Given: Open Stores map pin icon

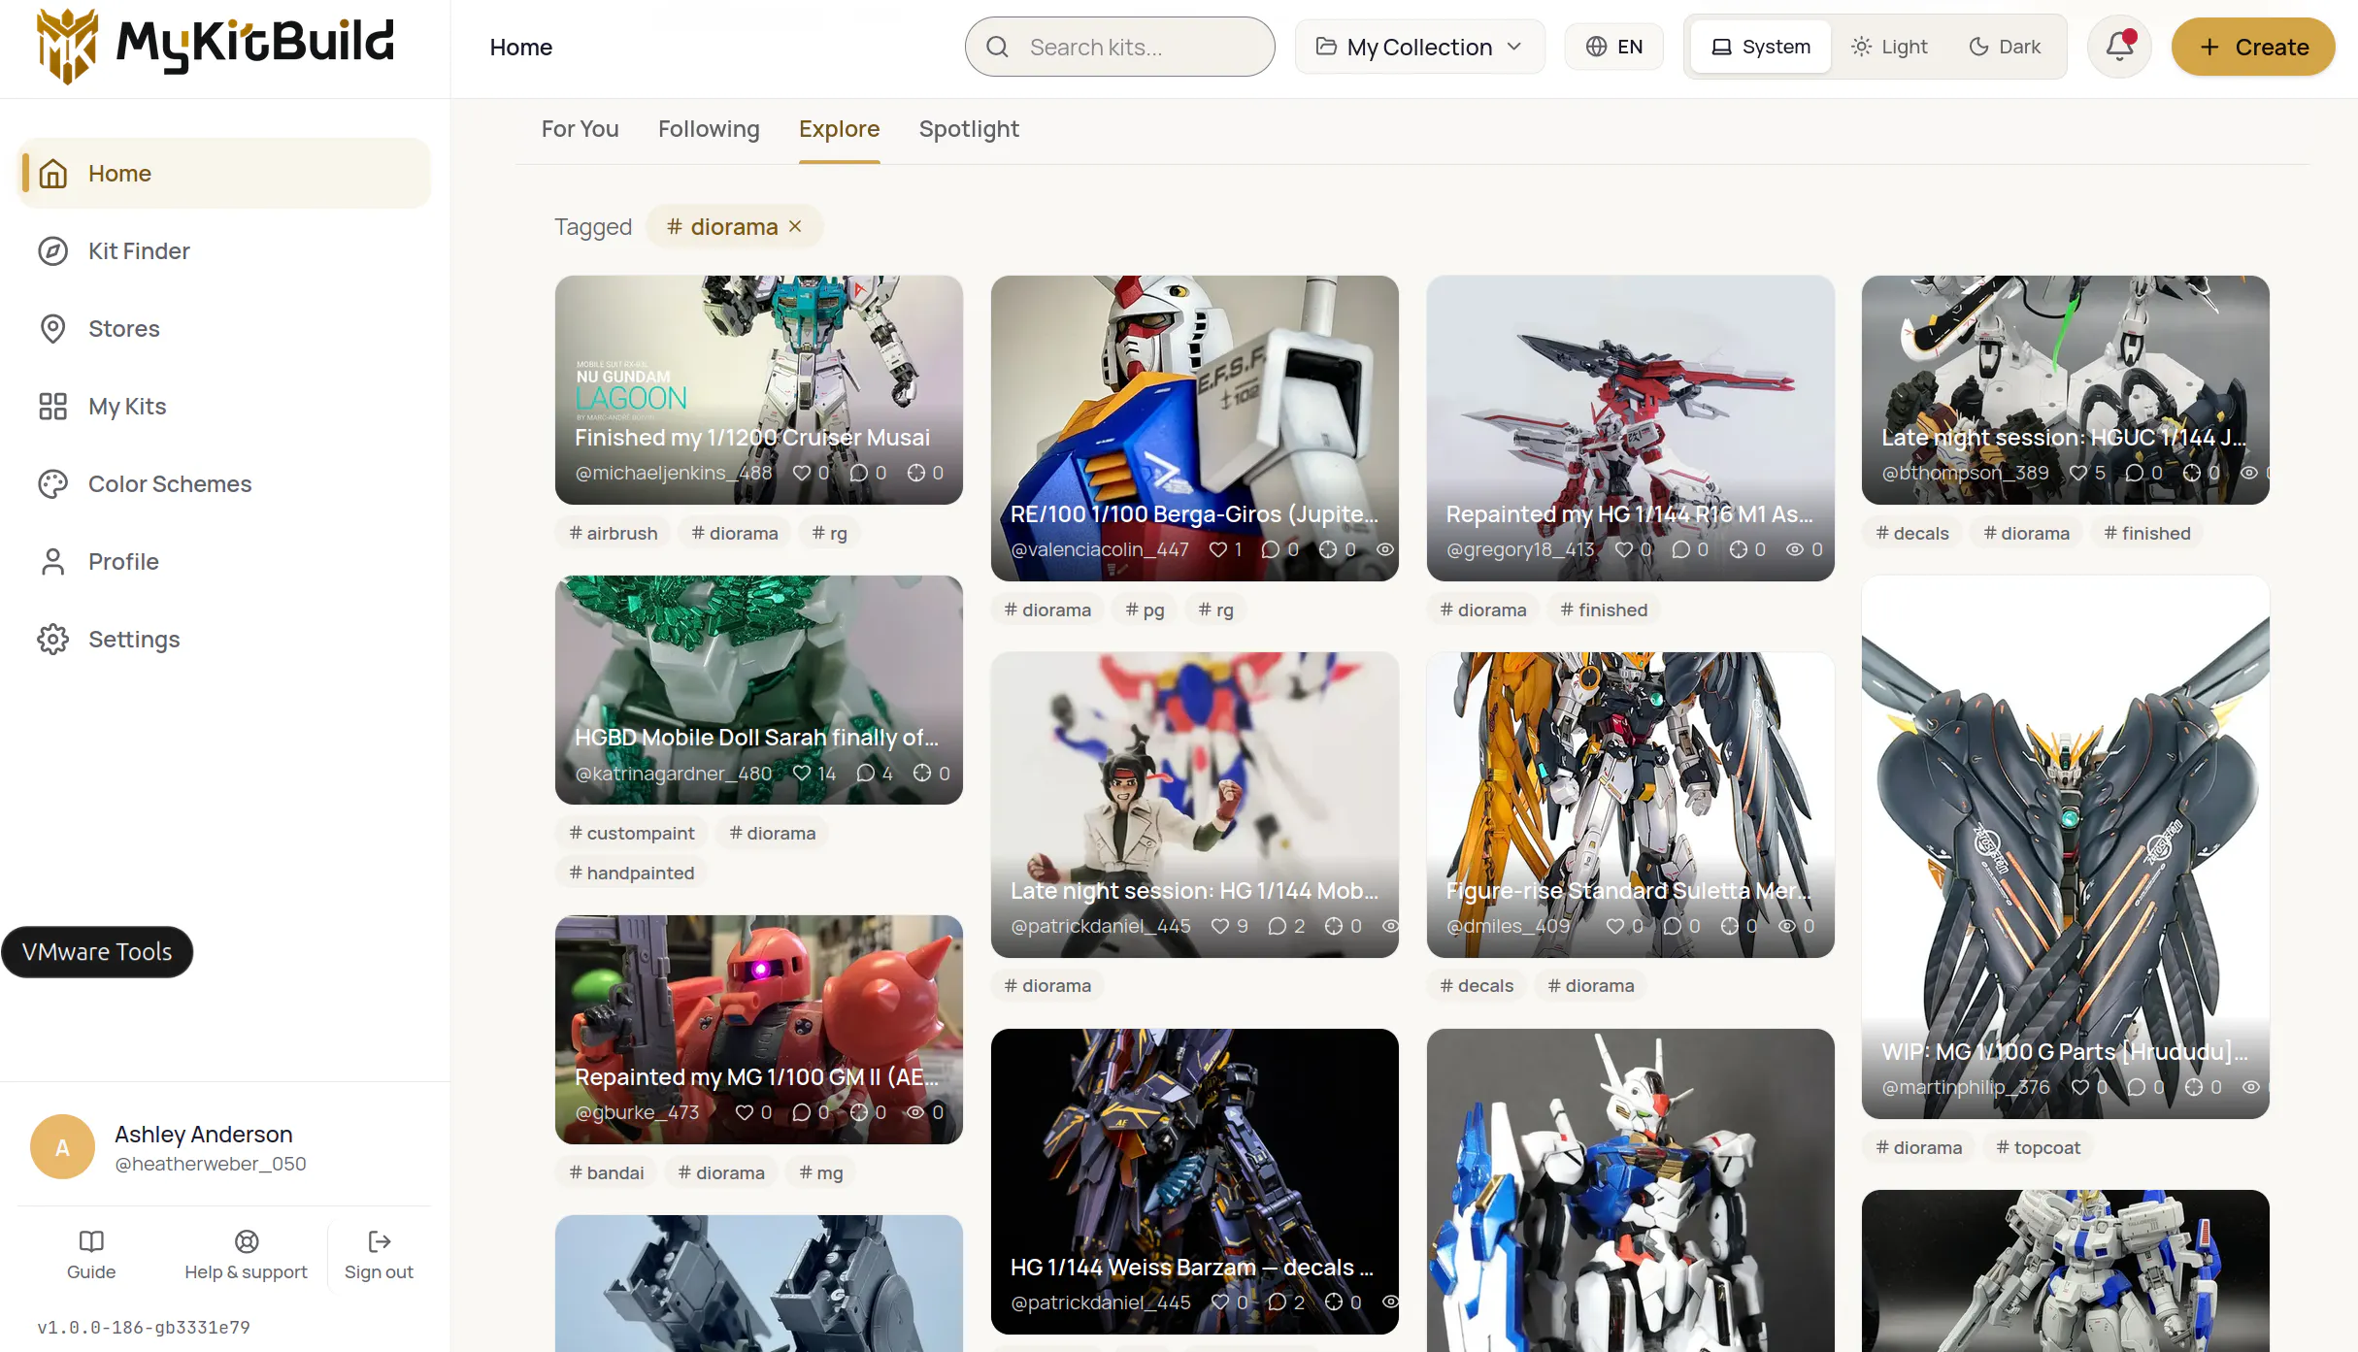Looking at the screenshot, I should point(52,329).
